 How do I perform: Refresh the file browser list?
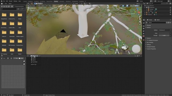(9, 6)
